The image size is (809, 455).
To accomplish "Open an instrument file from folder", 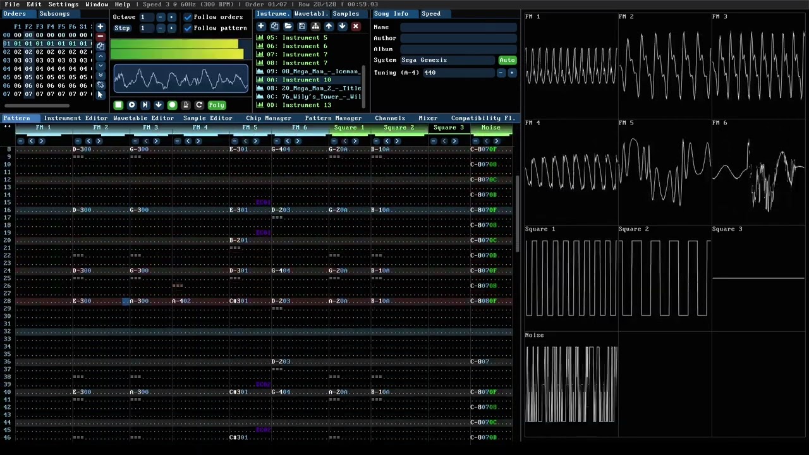I will tap(288, 27).
